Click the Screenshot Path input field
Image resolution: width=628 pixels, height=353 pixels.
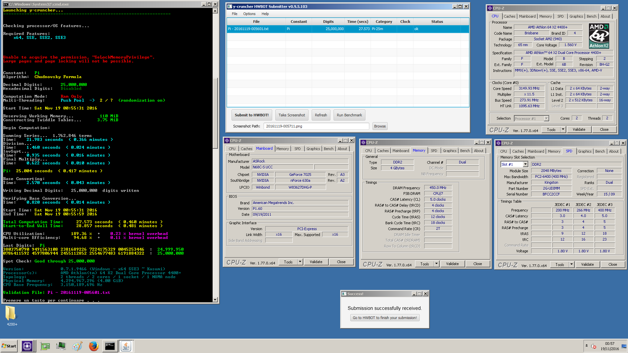click(x=316, y=126)
